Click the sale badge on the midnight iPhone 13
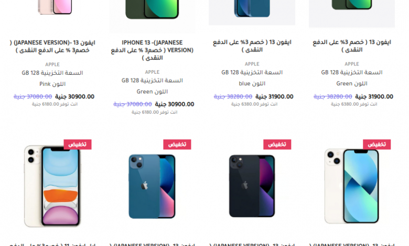The image size is (409, 246). 277,144
